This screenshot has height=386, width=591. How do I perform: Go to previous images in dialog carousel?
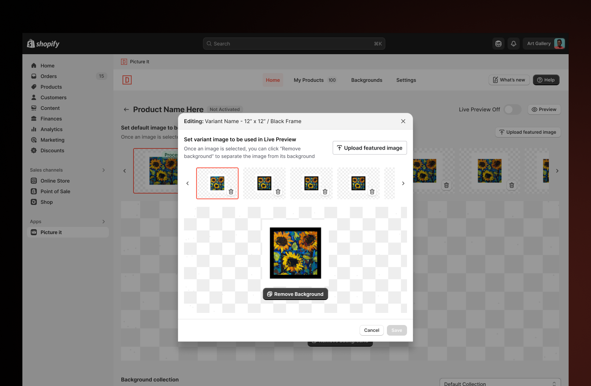[x=187, y=183]
